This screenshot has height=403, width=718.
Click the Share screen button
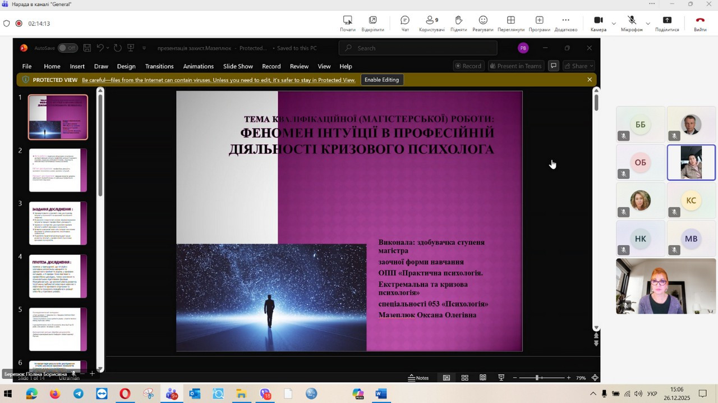pos(666,23)
